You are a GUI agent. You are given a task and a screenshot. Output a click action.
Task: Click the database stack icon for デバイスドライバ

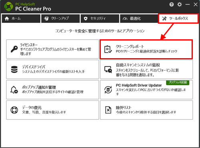tap(14, 69)
